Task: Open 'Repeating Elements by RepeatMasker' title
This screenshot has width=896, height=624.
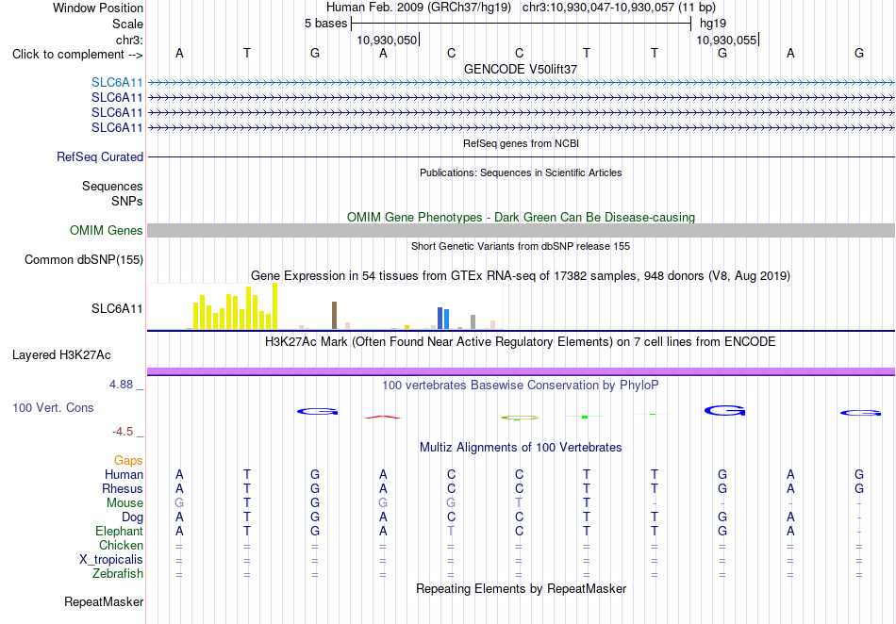Action: 521,588
